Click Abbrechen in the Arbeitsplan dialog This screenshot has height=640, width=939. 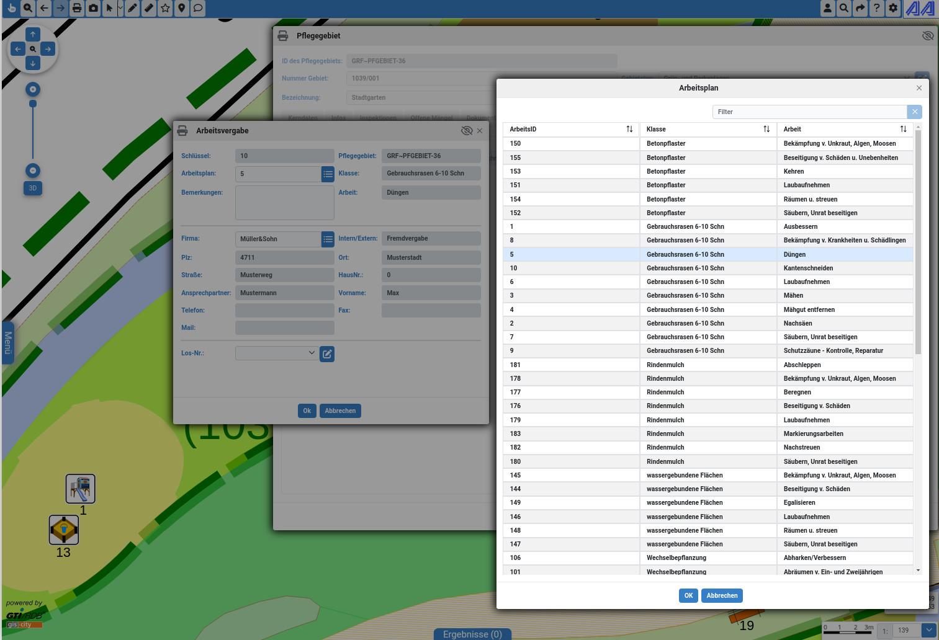[x=722, y=595]
